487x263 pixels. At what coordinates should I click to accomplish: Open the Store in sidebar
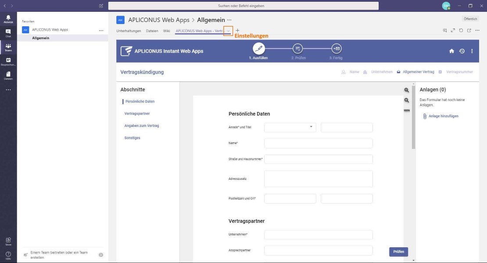pos(8,241)
